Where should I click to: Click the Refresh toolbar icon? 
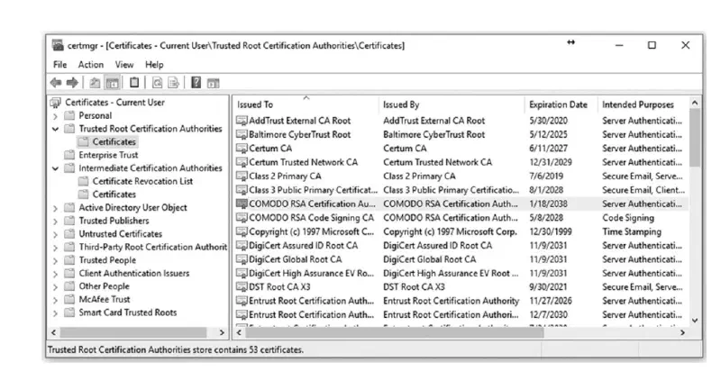tap(157, 83)
